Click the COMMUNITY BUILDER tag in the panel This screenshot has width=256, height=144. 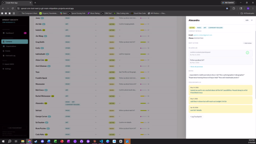click(x=215, y=27)
